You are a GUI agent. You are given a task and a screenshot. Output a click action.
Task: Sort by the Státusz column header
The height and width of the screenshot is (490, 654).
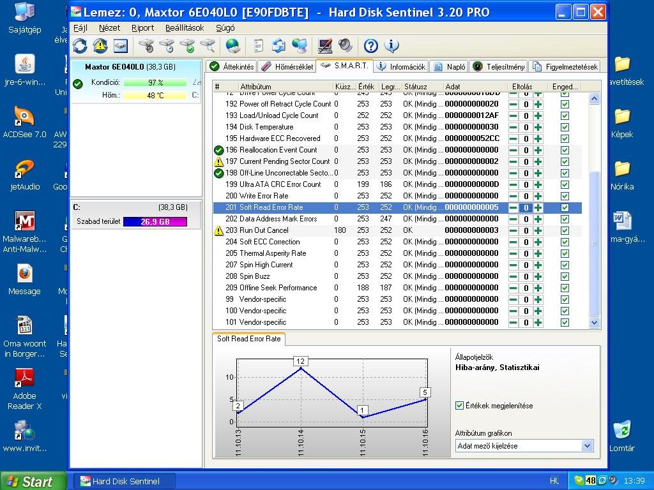422,87
